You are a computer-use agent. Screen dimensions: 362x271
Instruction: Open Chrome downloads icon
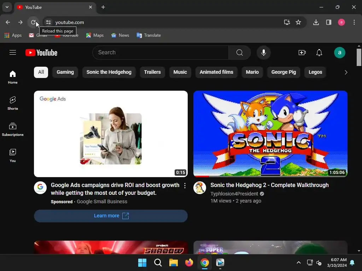pos(316,22)
